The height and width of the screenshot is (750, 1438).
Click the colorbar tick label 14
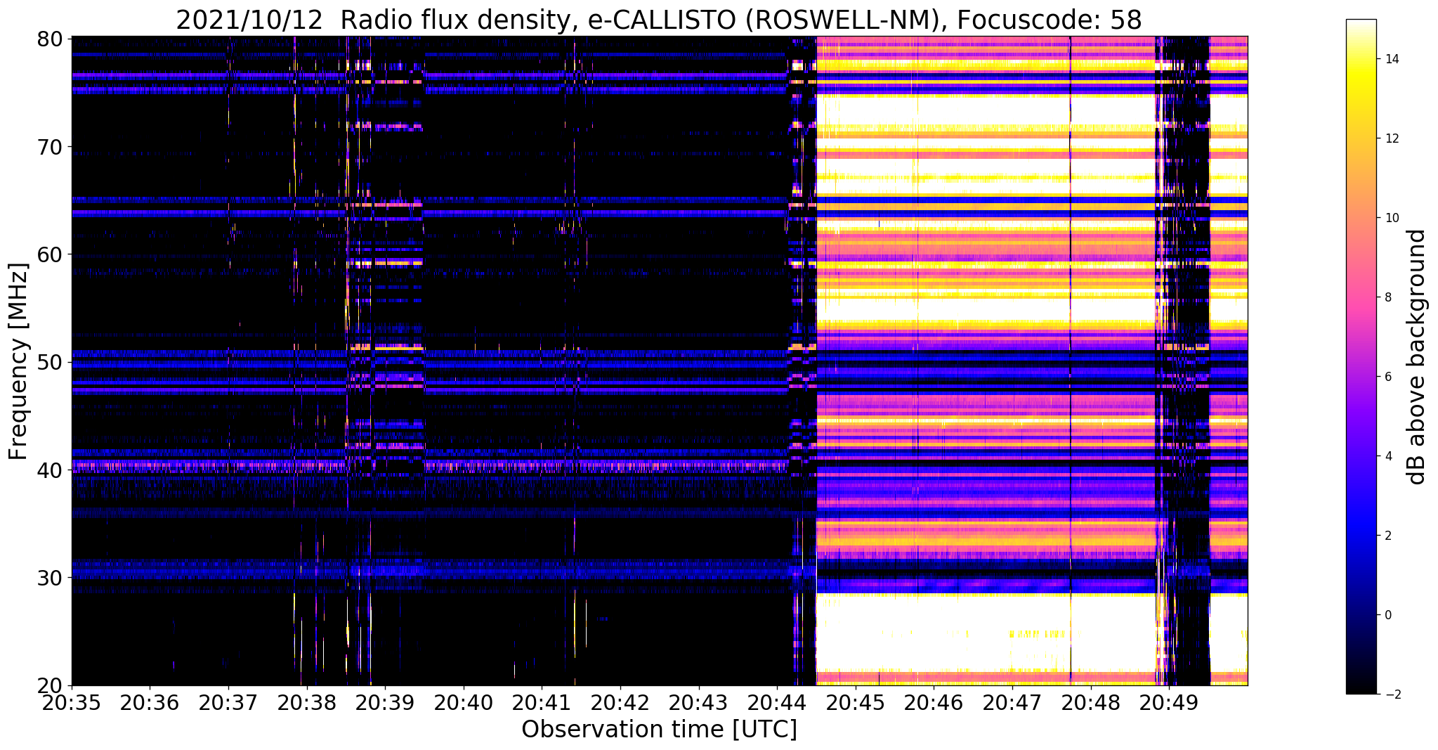pyautogui.click(x=1391, y=59)
